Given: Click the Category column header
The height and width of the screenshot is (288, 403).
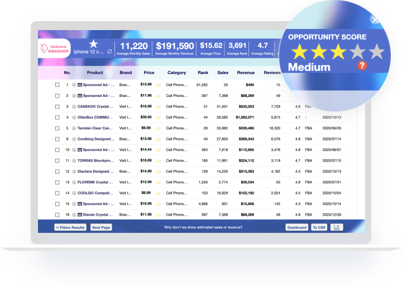Looking at the screenshot, I should [177, 72].
